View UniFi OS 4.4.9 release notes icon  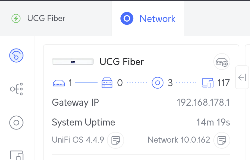pyautogui.click(x=116, y=140)
